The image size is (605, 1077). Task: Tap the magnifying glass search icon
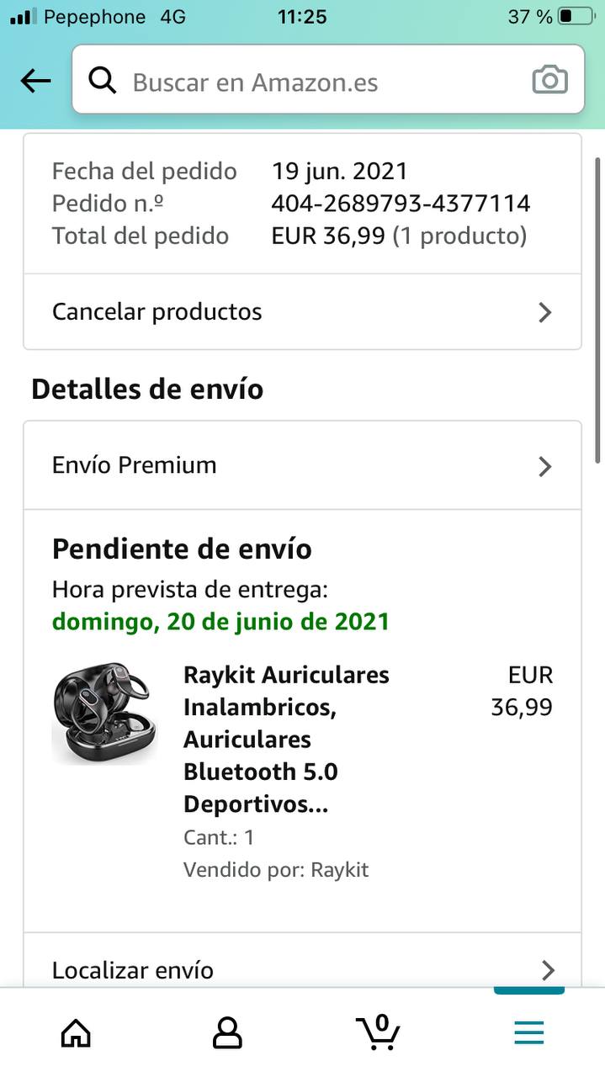click(103, 81)
